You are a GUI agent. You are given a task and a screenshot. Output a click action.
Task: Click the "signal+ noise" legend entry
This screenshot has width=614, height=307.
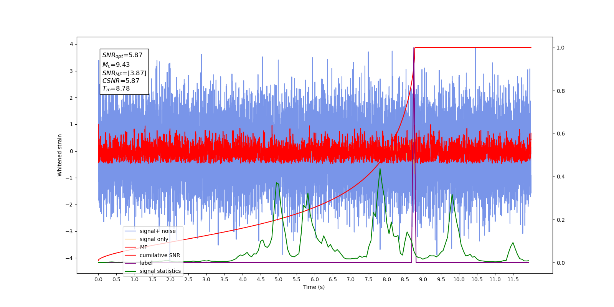point(157,231)
